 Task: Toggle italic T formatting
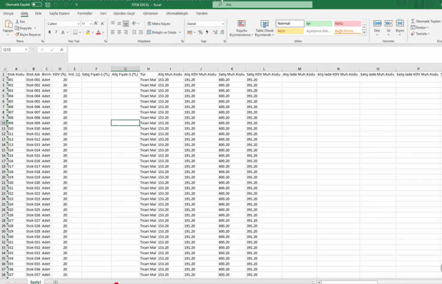(x=56, y=32)
